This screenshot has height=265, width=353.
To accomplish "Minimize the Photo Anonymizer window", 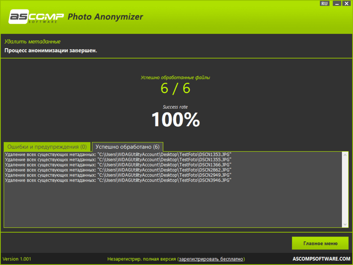I will coord(337,4).
